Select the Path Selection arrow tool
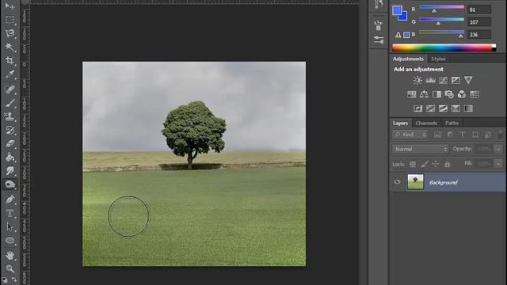 pyautogui.click(x=10, y=227)
